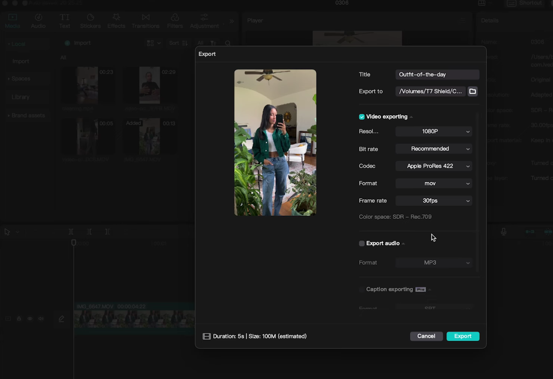Open the Filters tab icon
Viewport: 553px width, 379px height.
tap(175, 18)
